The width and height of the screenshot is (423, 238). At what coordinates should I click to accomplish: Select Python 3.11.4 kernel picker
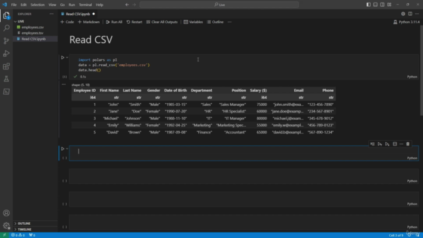pyautogui.click(x=406, y=22)
